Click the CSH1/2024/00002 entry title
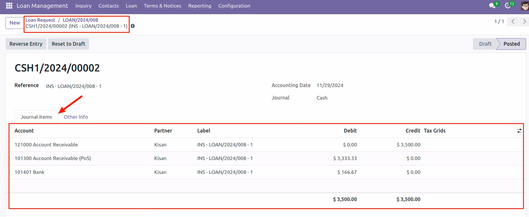Viewport: 529px width, 217px height. point(57,68)
